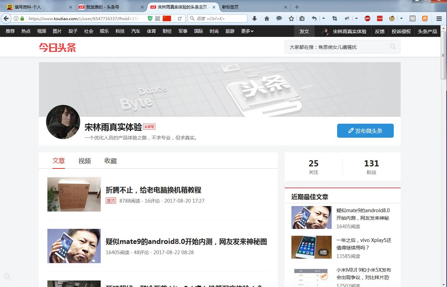Open the orange 惠 extension icon
Image resolution: width=447 pixels, height=287 pixels.
(425, 18)
